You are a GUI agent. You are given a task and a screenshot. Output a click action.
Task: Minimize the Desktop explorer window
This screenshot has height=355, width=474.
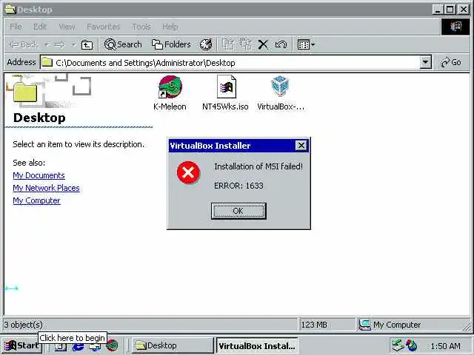tap(438, 10)
